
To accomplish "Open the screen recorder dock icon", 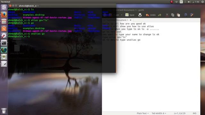I will (x=4, y=57).
